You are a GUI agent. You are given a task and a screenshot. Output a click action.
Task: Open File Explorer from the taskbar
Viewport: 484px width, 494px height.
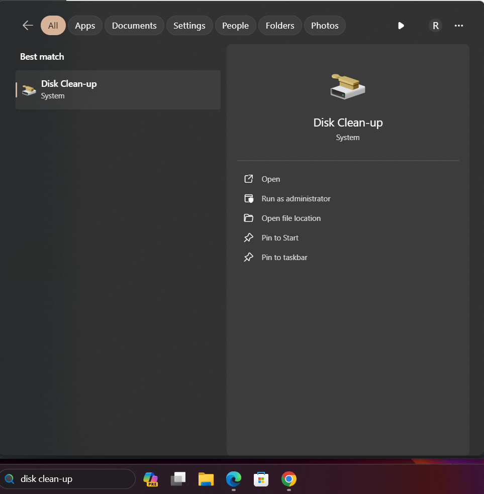[206, 479]
